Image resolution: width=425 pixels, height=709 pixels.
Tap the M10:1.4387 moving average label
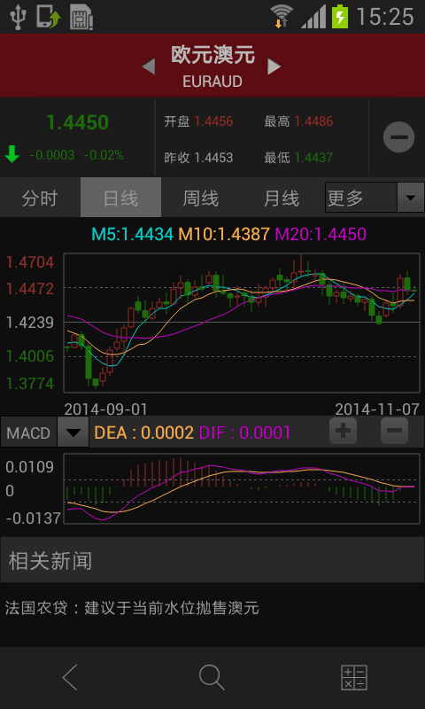pyautogui.click(x=224, y=234)
